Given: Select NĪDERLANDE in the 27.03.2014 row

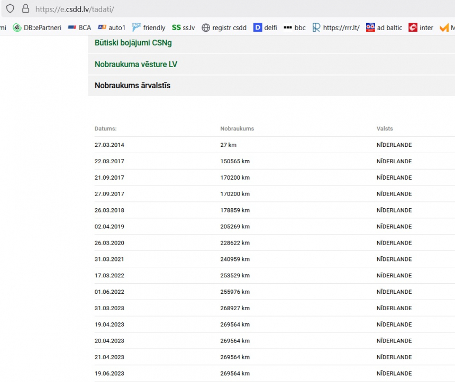Looking at the screenshot, I should [394, 145].
